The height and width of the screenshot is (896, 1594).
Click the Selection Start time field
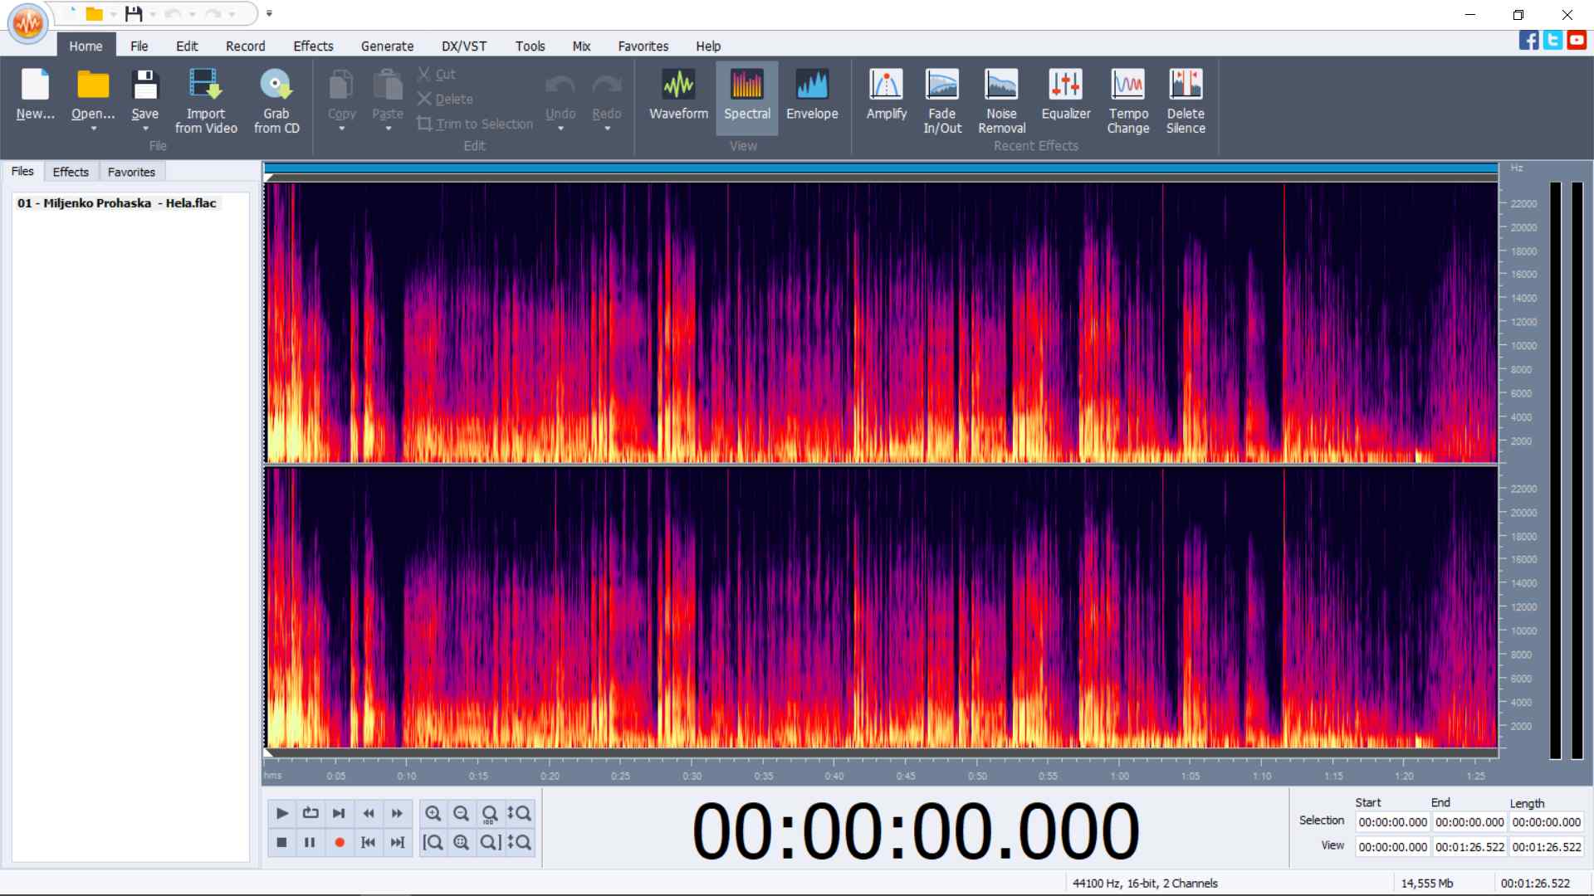click(1392, 822)
